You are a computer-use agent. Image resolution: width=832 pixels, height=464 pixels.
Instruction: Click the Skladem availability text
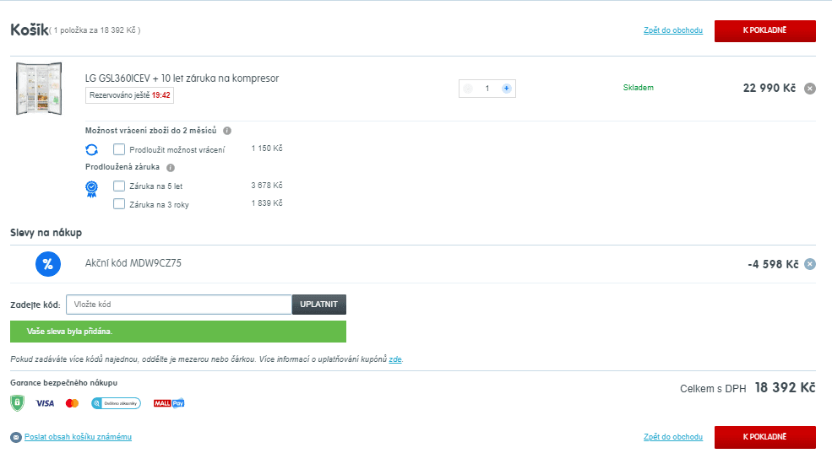(639, 88)
